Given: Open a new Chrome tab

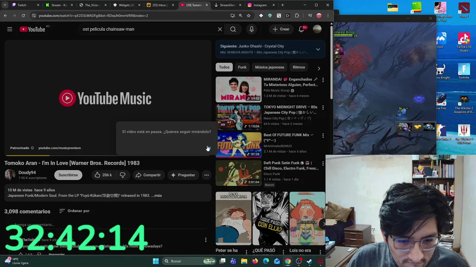Looking at the screenshot, I should click(283, 5).
